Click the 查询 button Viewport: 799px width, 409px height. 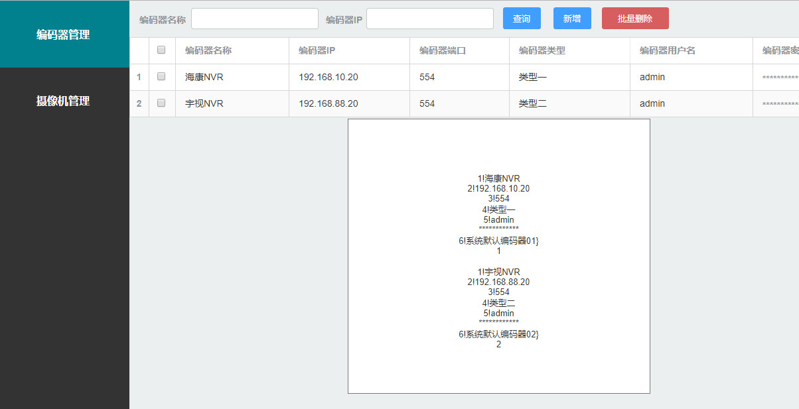(522, 19)
